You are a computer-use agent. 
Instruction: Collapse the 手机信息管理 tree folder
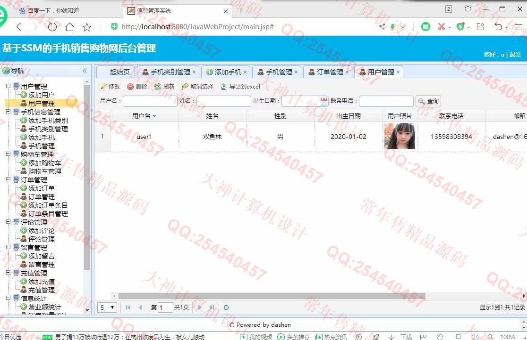(8, 112)
